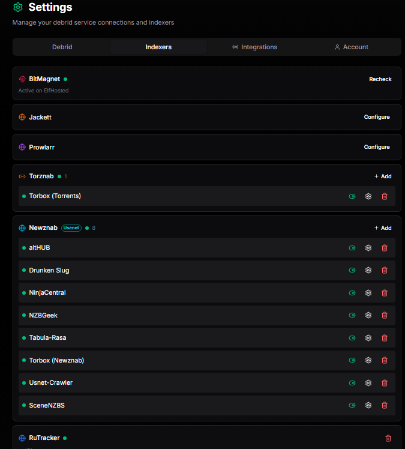This screenshot has width=405, height=449.
Task: Open settings gear for altHUB indexer
Action: [x=368, y=248]
